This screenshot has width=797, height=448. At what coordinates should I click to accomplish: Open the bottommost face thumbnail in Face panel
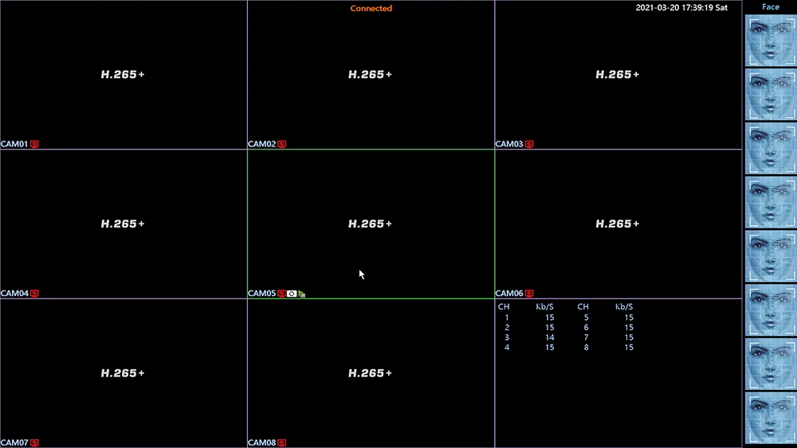pos(771,419)
